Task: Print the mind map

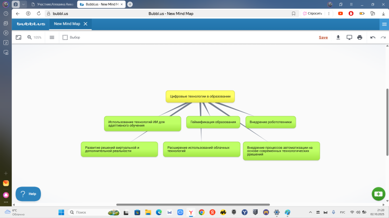Action: (x=360, y=37)
